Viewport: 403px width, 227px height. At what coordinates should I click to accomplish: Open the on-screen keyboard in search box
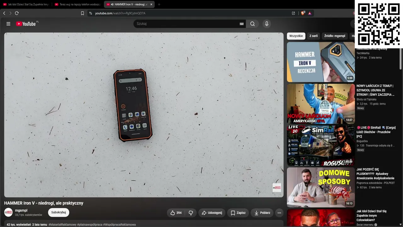click(x=242, y=24)
